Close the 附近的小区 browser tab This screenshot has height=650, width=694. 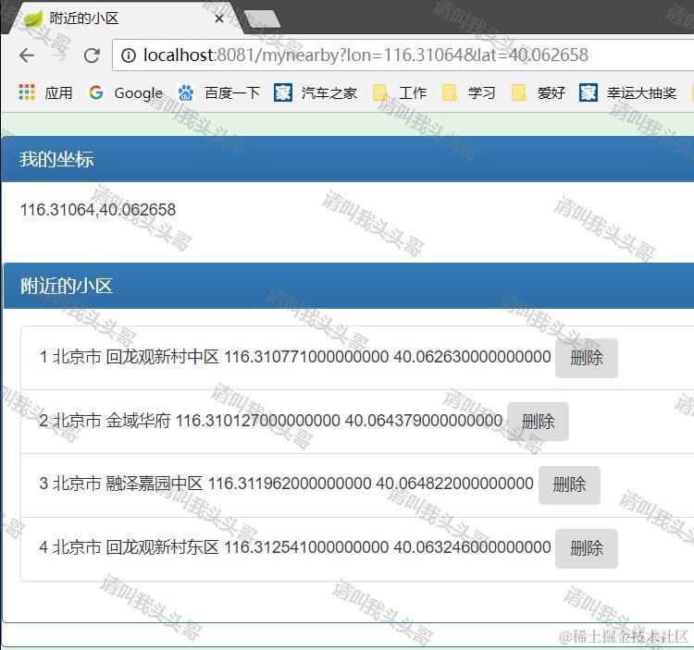point(219,18)
